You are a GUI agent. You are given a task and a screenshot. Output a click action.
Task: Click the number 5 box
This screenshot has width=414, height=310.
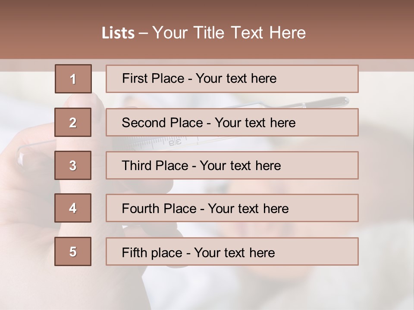(x=73, y=251)
